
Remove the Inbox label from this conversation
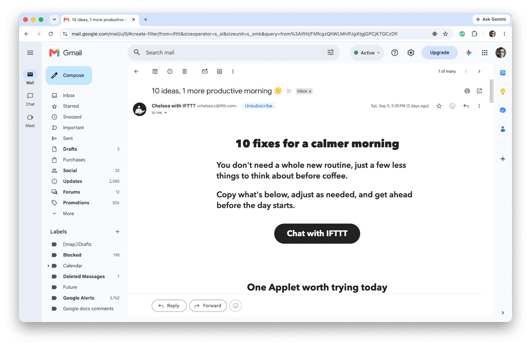point(310,92)
